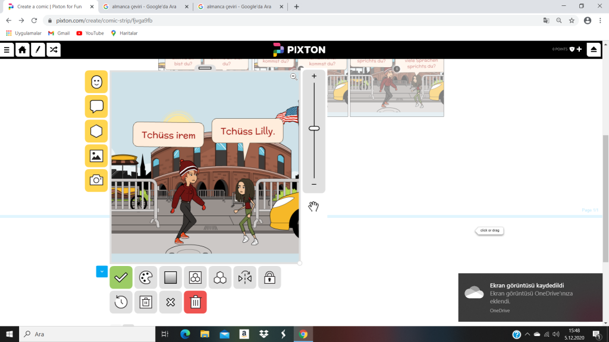This screenshot has width=609, height=342.
Task: Open the characters panel with the smiley icon
Action: [96, 82]
